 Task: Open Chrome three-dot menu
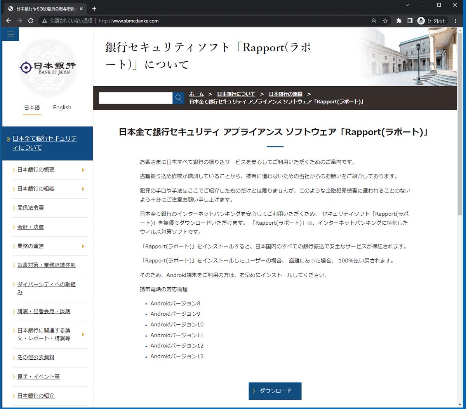[456, 21]
